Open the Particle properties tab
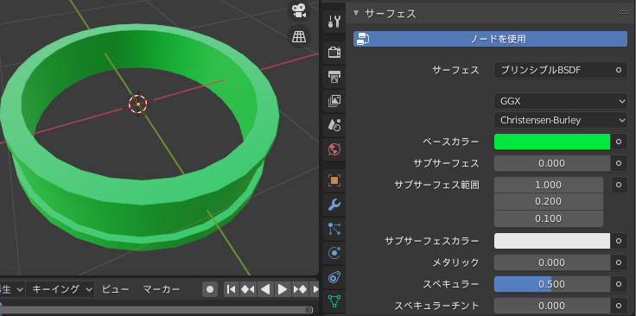Viewport: 636px width, 316px height. pyautogui.click(x=334, y=229)
